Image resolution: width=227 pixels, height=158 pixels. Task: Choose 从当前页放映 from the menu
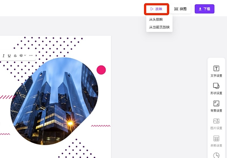tap(159, 27)
